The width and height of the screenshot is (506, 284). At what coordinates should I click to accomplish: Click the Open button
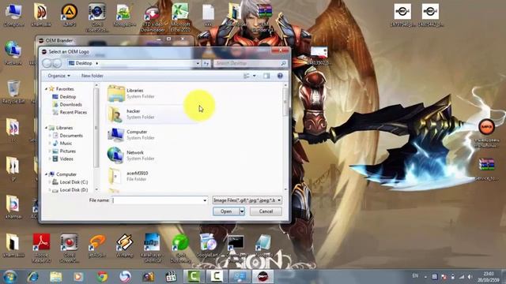tap(226, 211)
